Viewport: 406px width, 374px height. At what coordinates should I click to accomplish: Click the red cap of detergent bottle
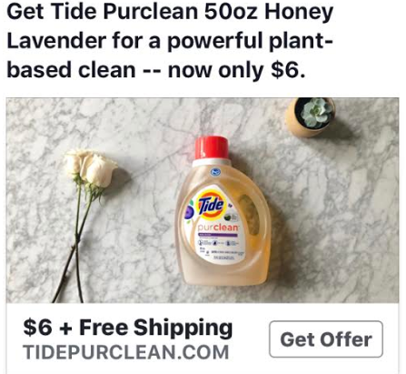point(212,148)
